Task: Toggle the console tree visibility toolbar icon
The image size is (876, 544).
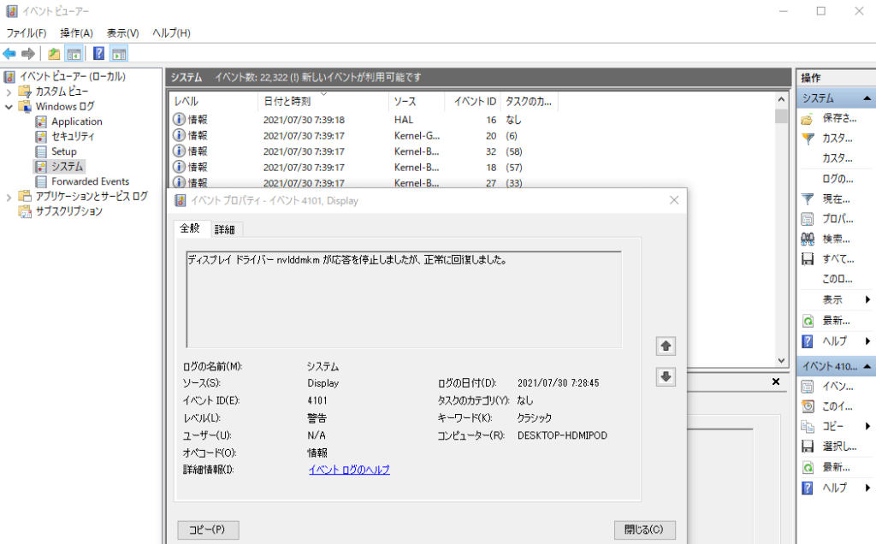Action: (74, 53)
